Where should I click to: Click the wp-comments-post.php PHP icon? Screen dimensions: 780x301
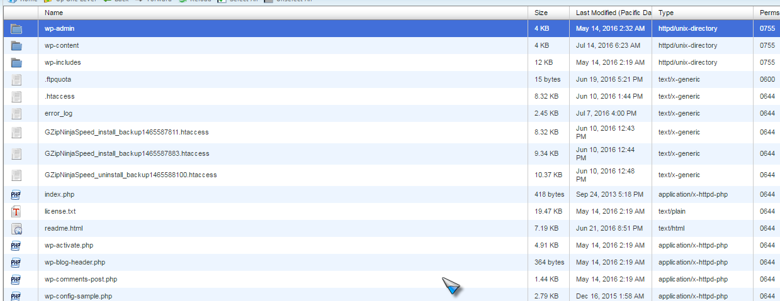(x=16, y=280)
